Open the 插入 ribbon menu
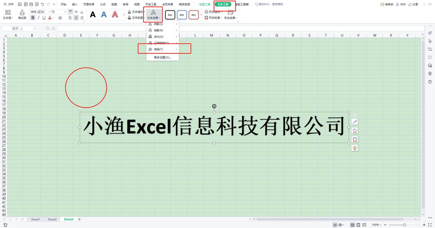The image size is (435, 228). point(74,4)
